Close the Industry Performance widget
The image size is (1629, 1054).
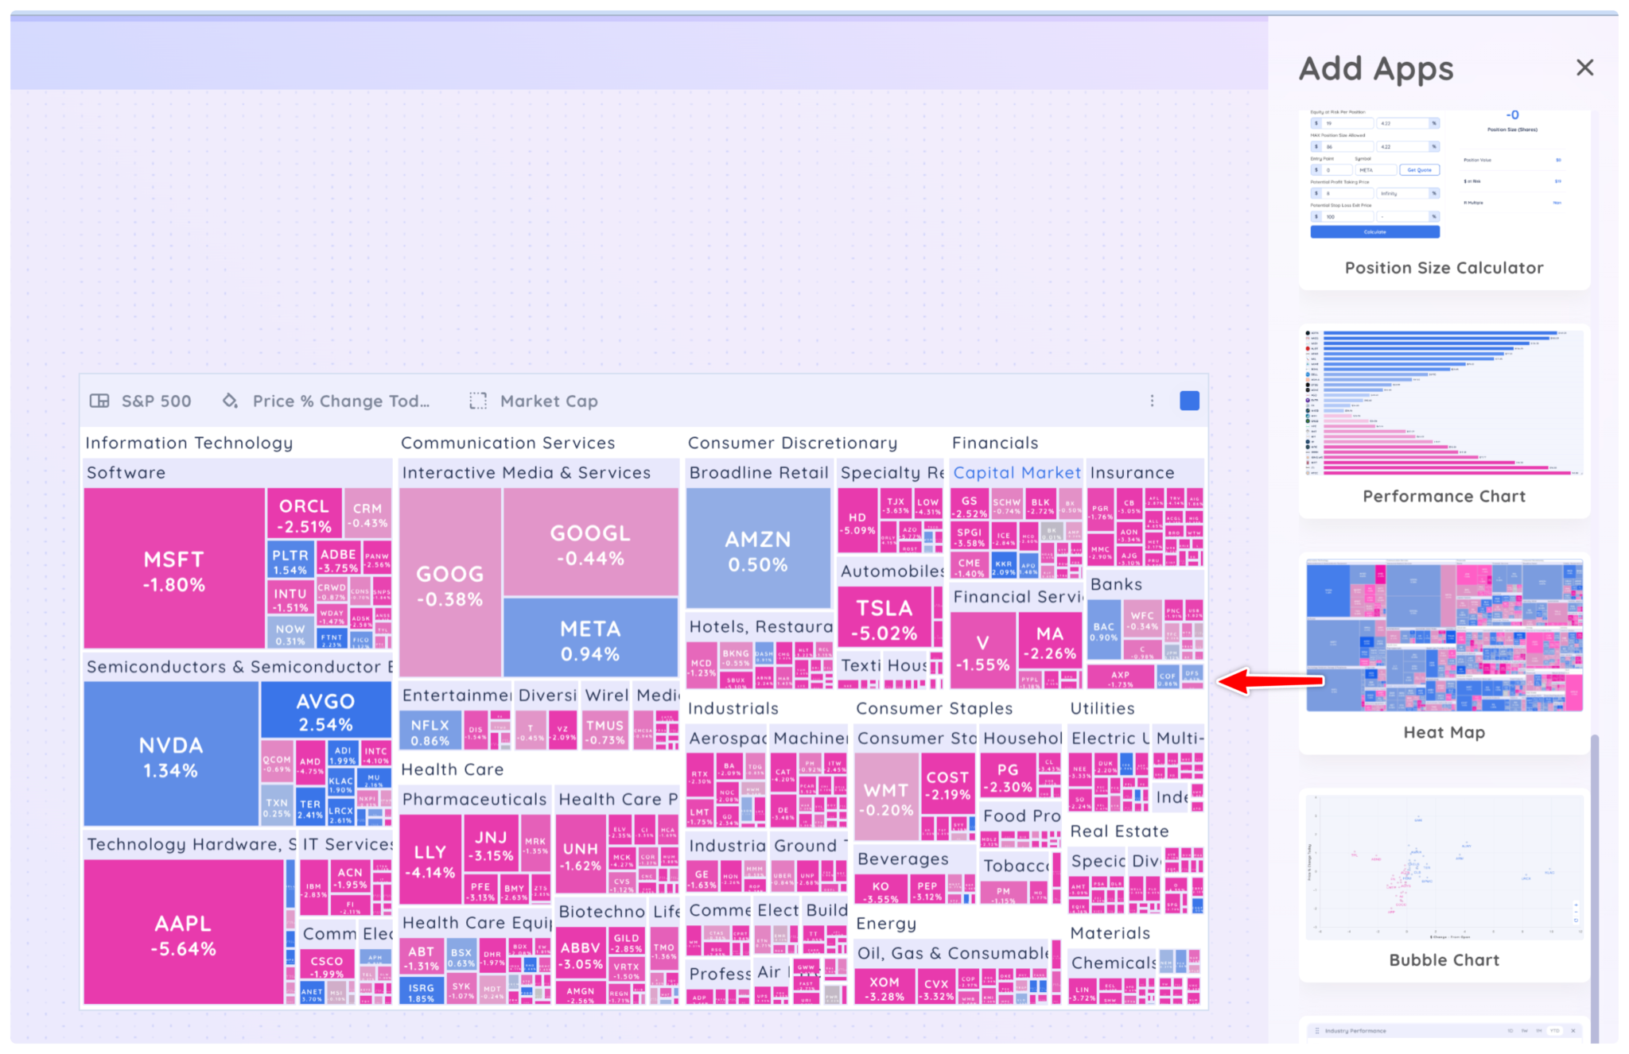tap(1573, 1031)
